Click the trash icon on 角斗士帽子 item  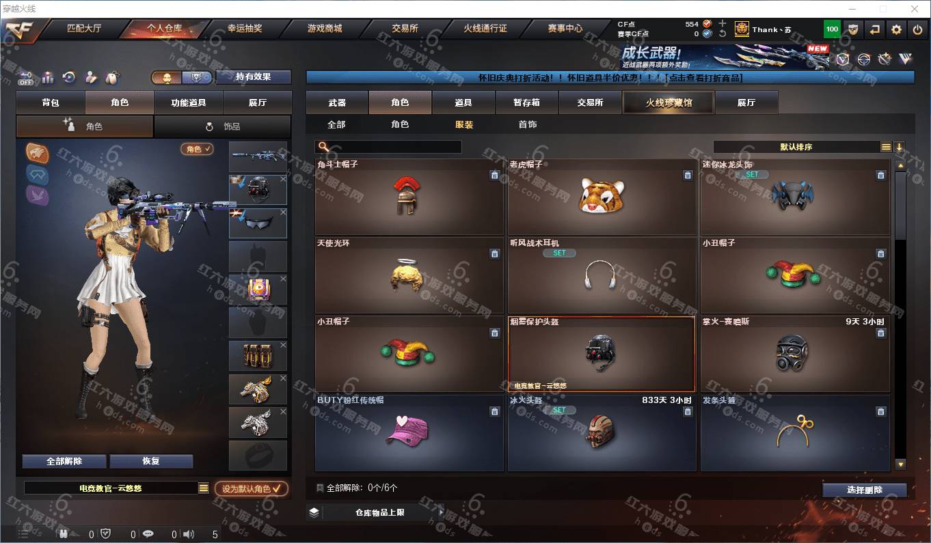point(494,176)
